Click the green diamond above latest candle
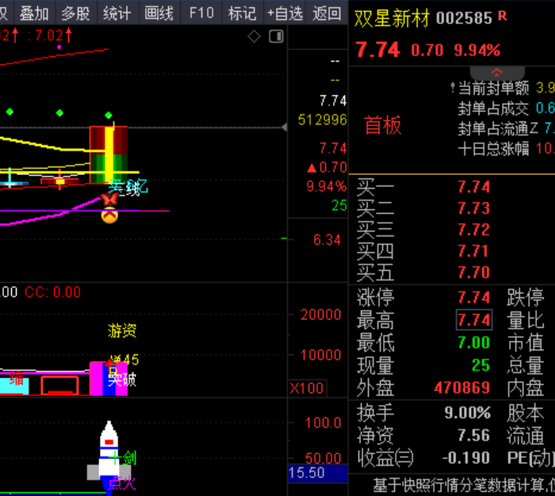Screen dimensions: 555x496 109,115
